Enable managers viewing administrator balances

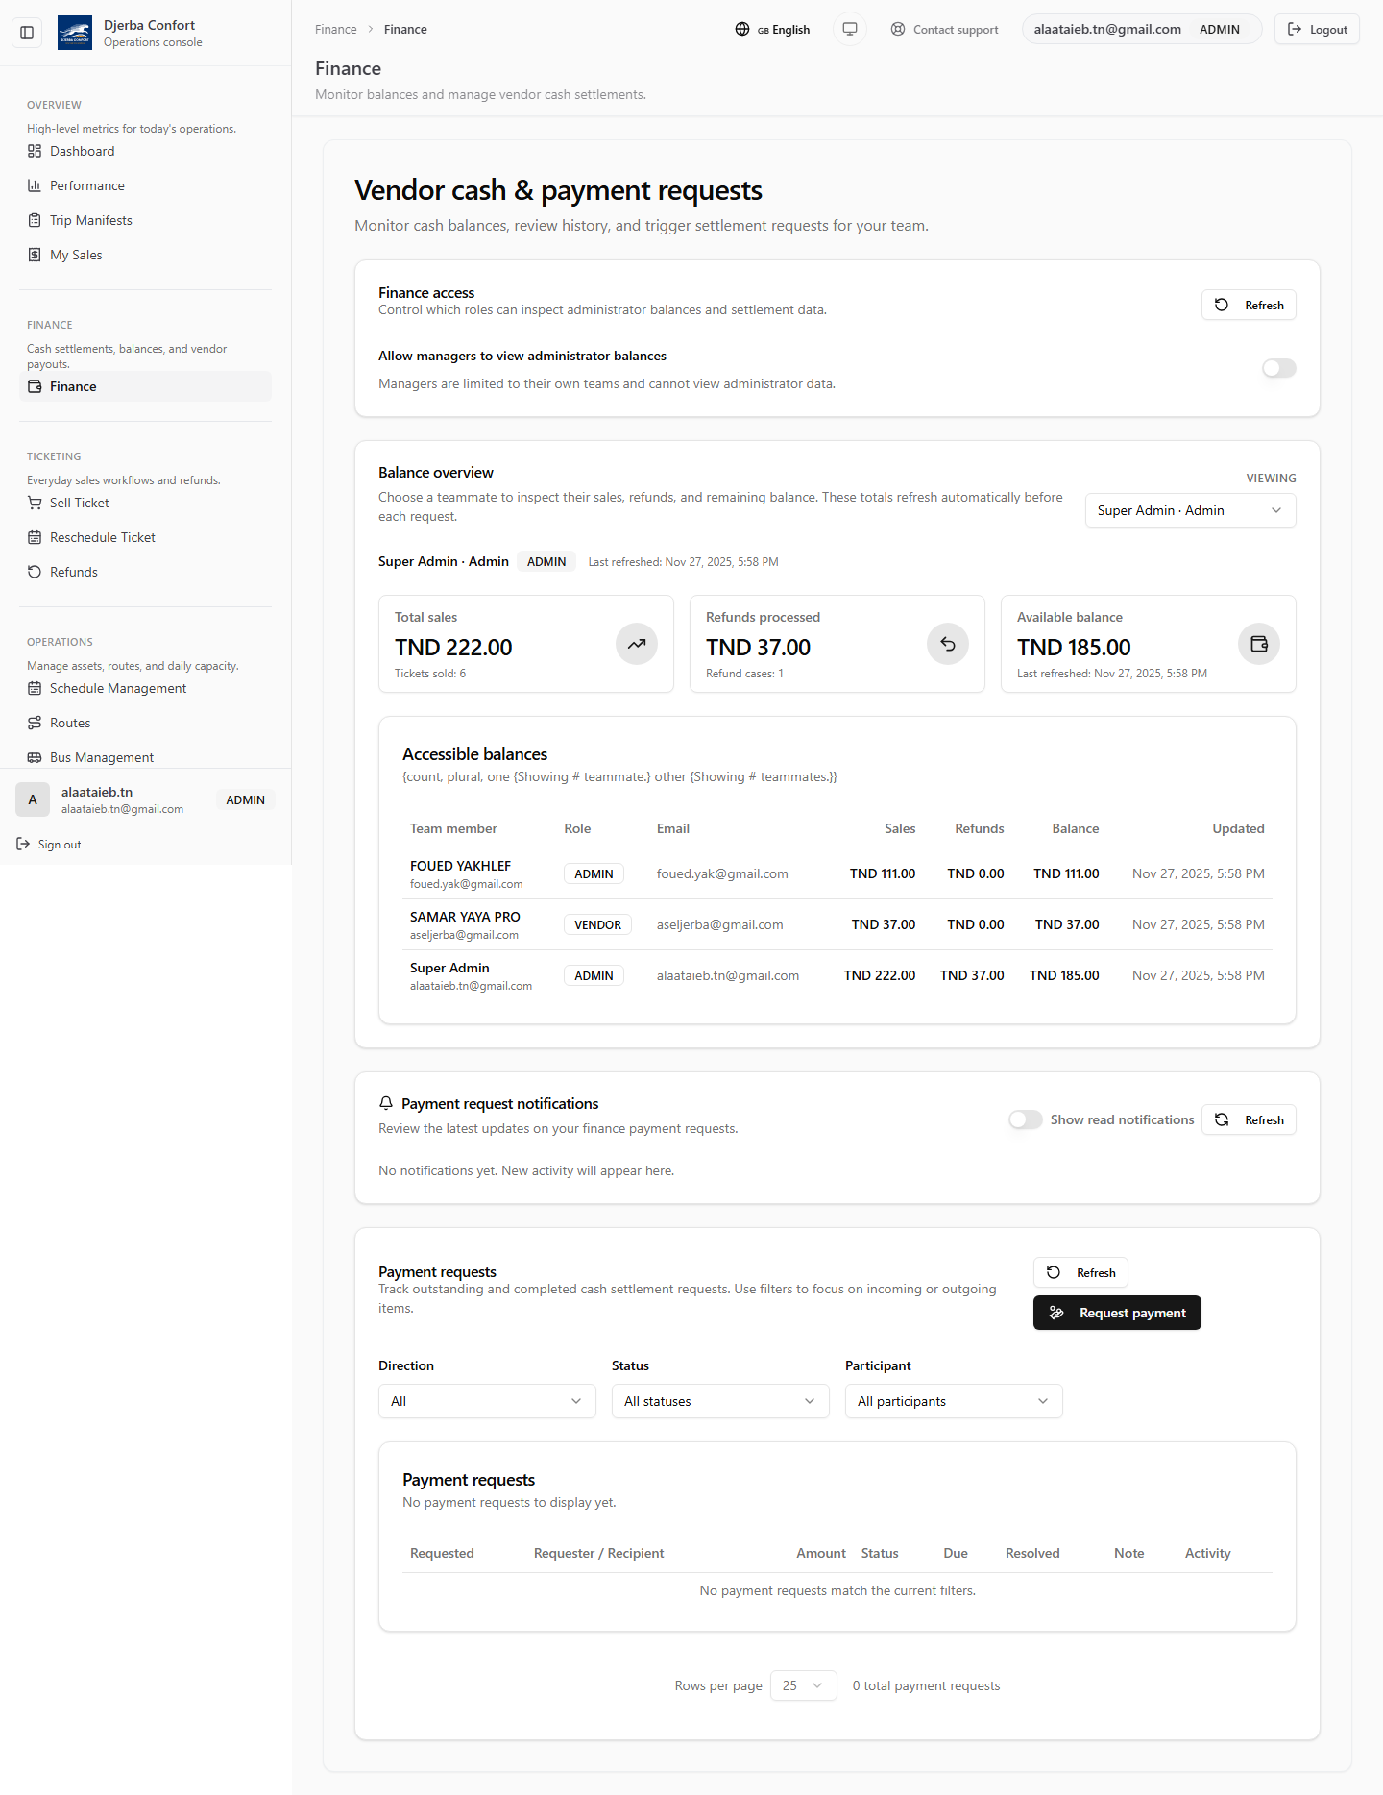[x=1278, y=368]
